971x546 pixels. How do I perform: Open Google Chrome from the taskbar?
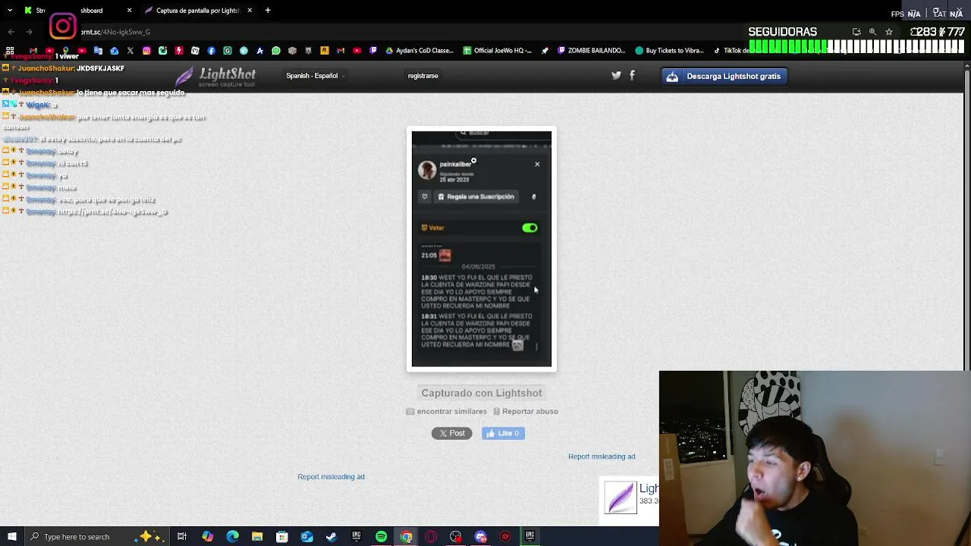pos(406,537)
